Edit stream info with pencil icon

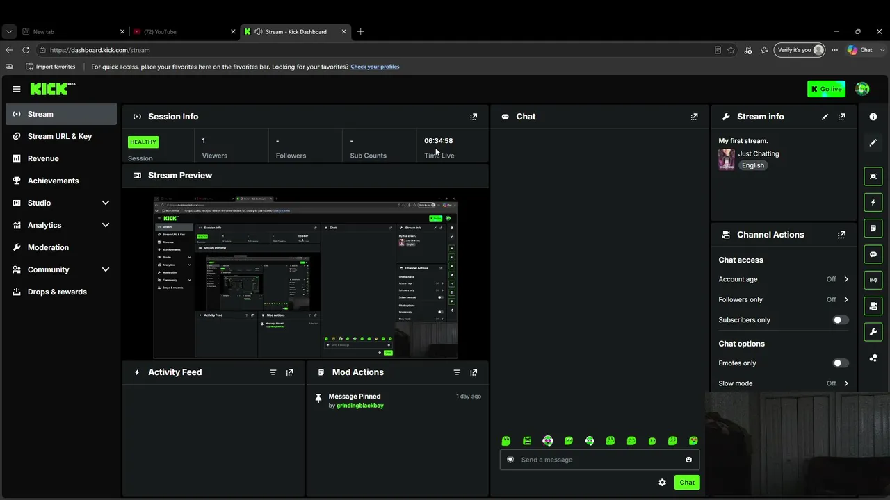(825, 117)
